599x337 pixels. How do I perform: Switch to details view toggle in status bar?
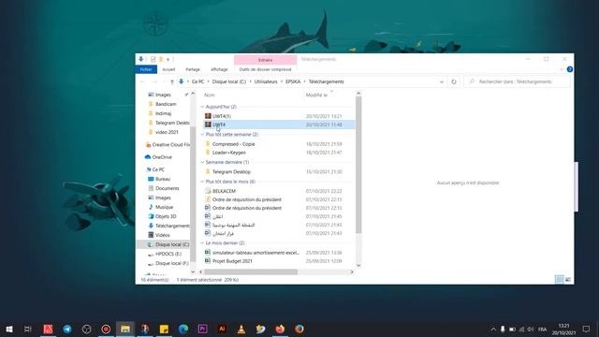coord(560,280)
